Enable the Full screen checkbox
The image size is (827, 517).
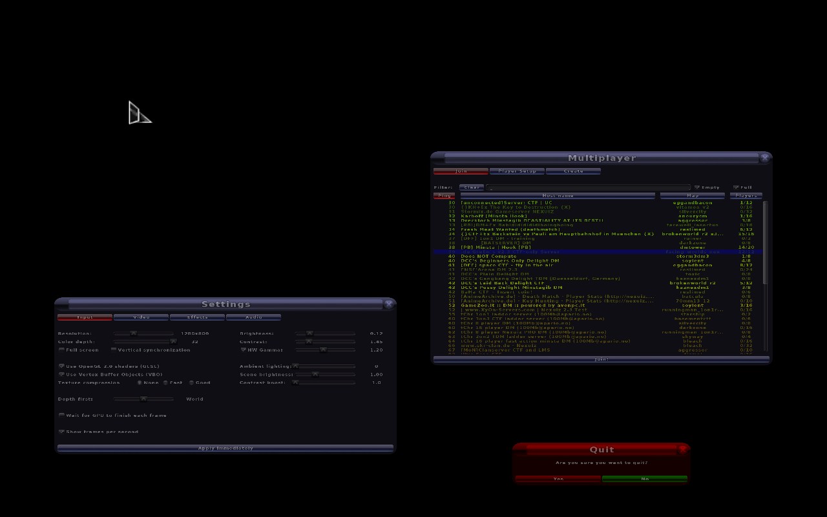pos(62,350)
